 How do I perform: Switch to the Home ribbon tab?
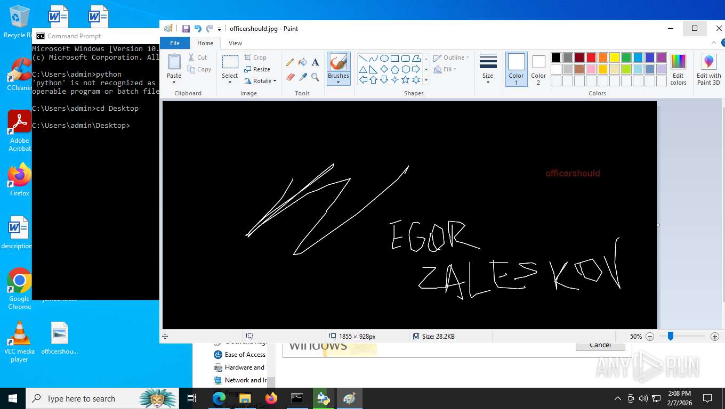coord(205,43)
